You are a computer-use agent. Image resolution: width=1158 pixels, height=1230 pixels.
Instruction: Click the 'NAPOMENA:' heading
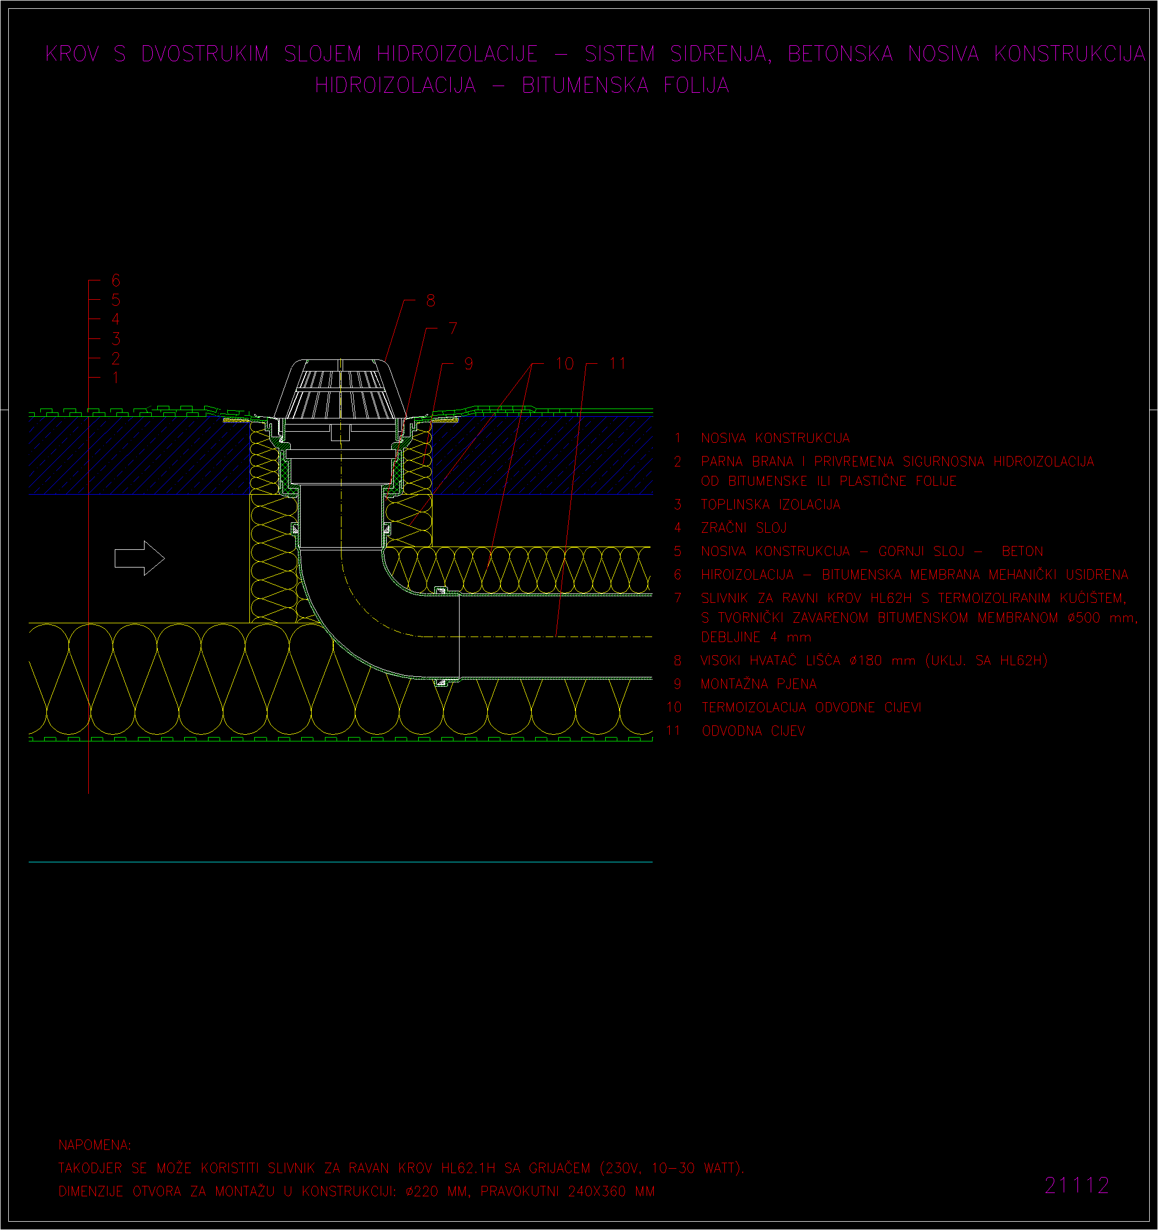94,1144
